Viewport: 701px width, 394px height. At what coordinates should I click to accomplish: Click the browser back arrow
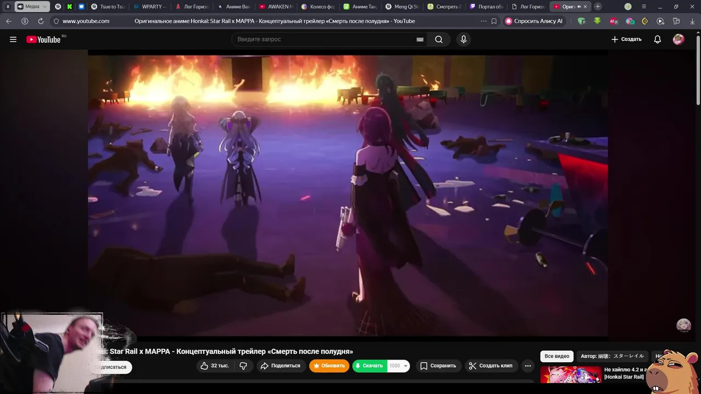pos(9,21)
